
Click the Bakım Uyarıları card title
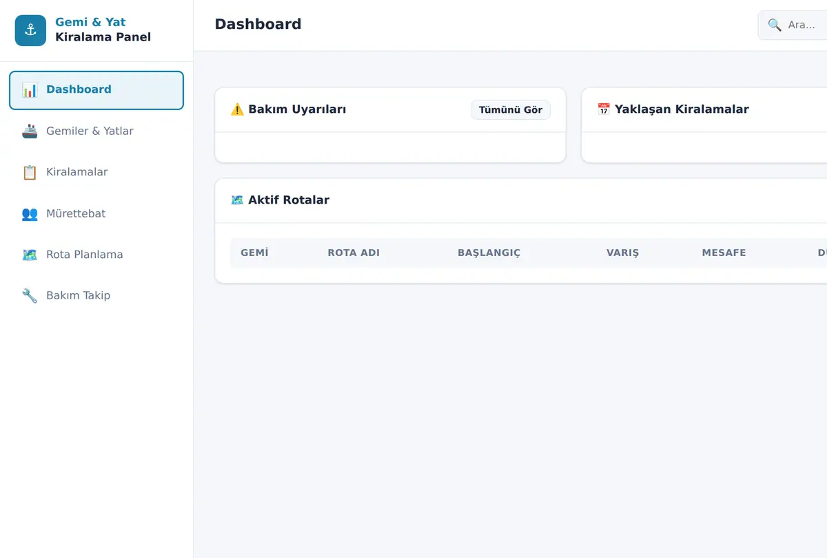(297, 109)
